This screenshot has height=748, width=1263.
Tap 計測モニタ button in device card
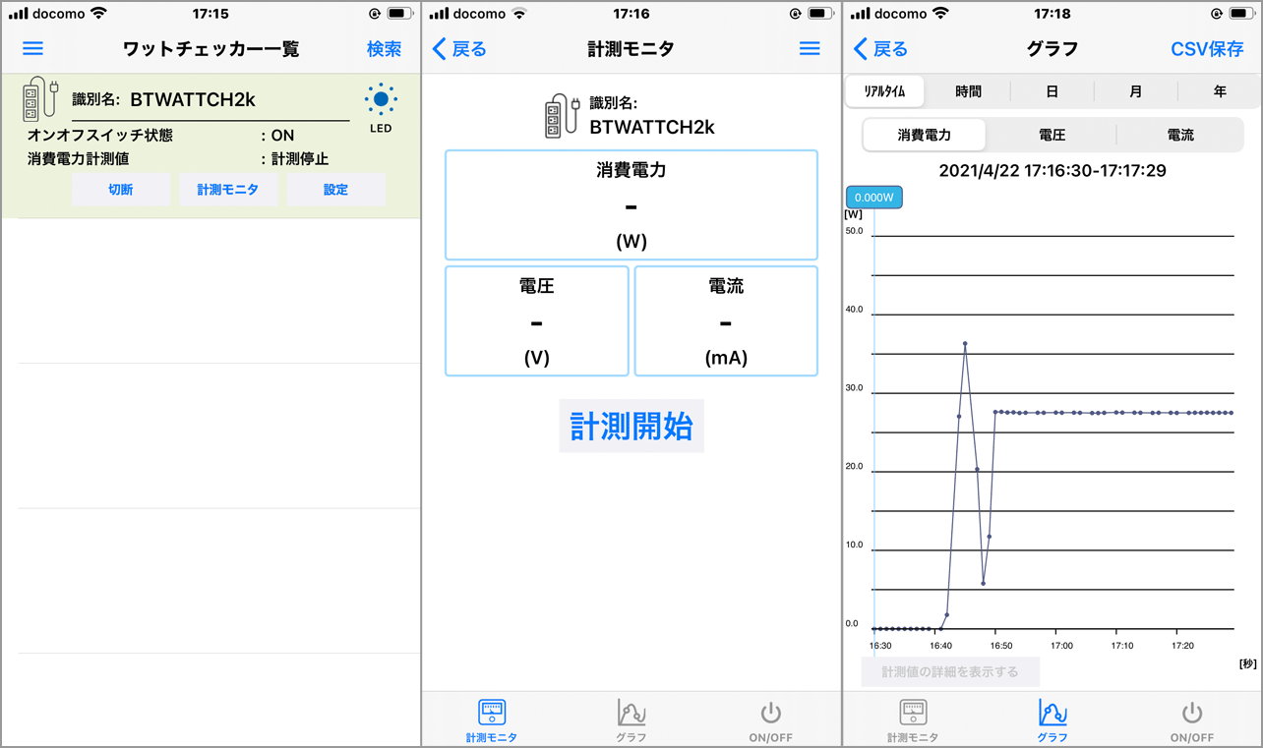click(228, 190)
